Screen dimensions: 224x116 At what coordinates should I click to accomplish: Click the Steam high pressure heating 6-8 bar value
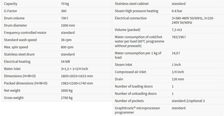pos(177,11)
